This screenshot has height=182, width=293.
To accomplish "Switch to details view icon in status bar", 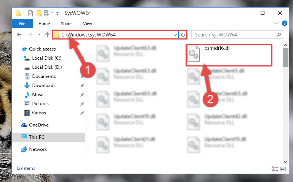I will [274, 169].
